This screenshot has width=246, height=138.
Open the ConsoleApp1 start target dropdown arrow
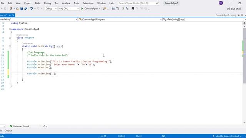coord(100,8)
